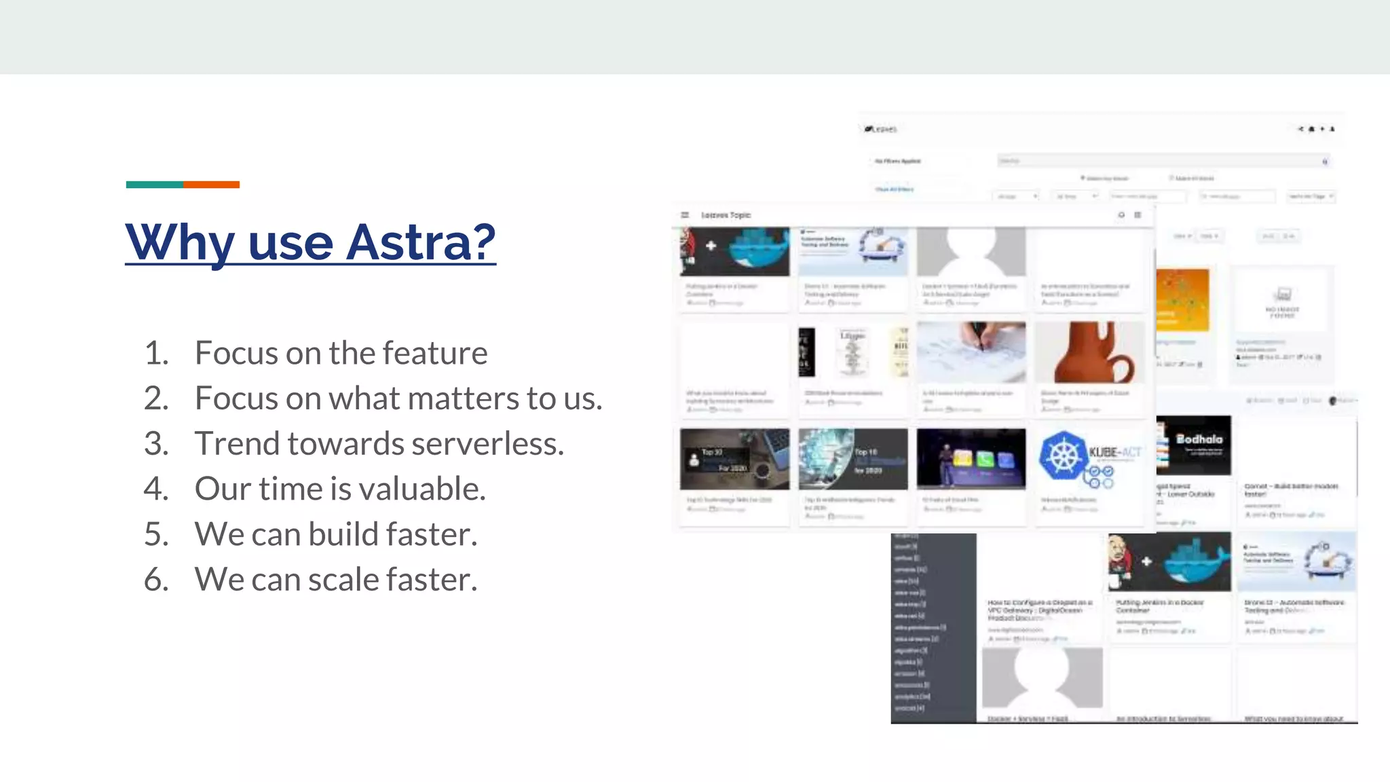1390x782 pixels.
Task: Open the rightmost tags dropdown in filters
Action: coord(1311,196)
